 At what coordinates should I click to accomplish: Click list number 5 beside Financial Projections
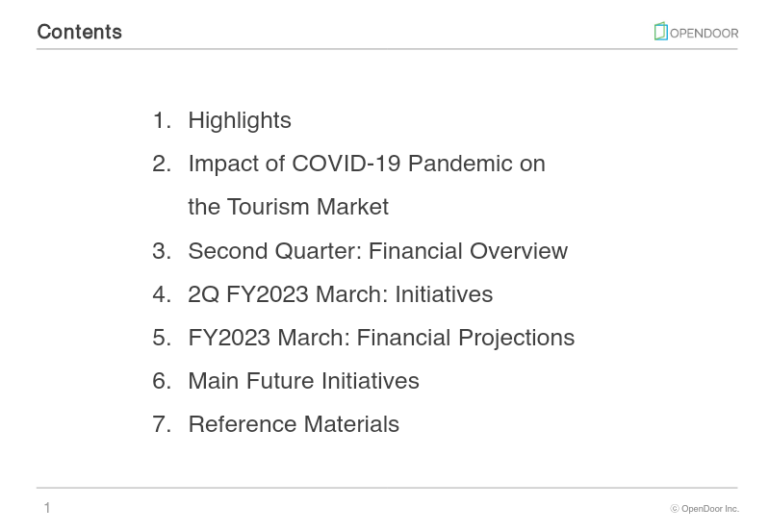click(161, 338)
